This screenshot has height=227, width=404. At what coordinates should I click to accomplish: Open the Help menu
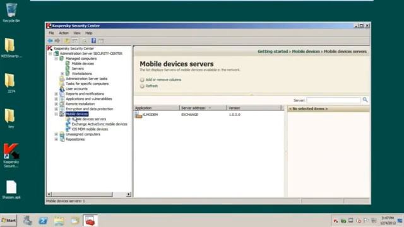click(88, 33)
